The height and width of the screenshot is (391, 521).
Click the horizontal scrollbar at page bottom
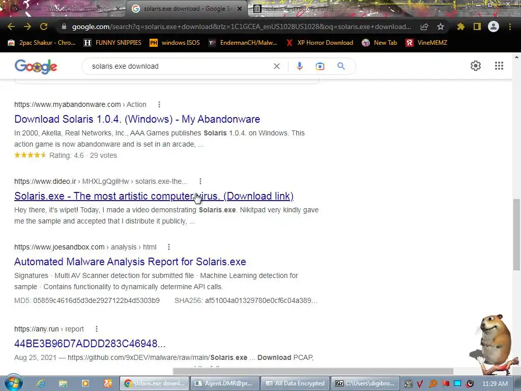click(x=313, y=371)
